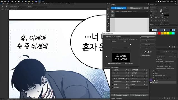
Task: Open the Изображение menu
Action: pyautogui.click(x=20, y=4)
